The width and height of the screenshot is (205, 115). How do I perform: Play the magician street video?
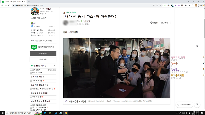pyautogui.click(x=117, y=68)
